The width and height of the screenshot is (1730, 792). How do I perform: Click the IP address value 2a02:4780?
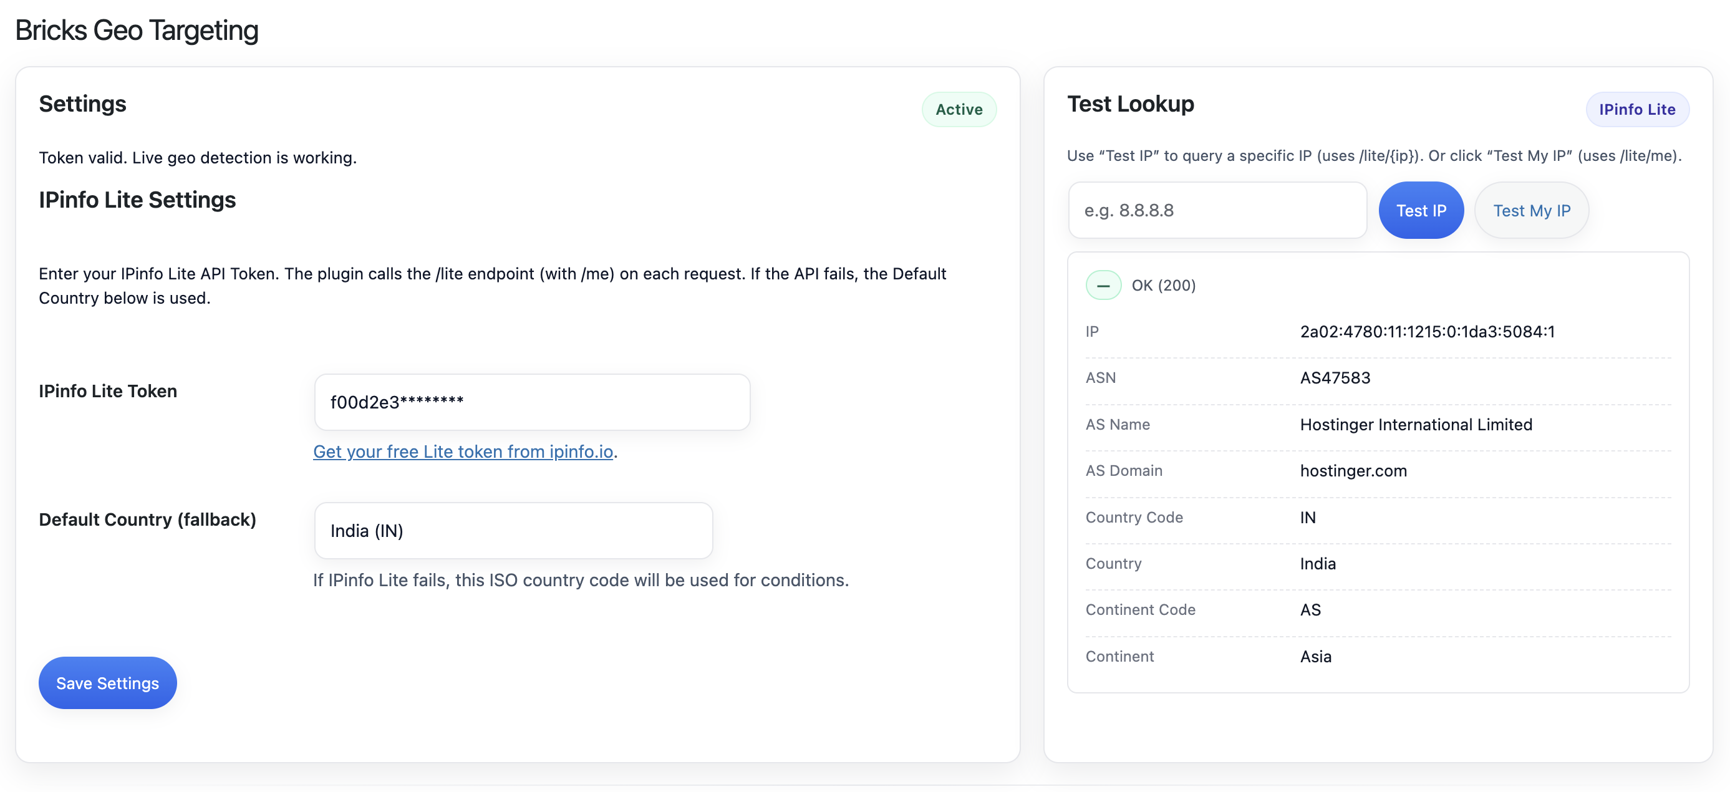coord(1426,331)
